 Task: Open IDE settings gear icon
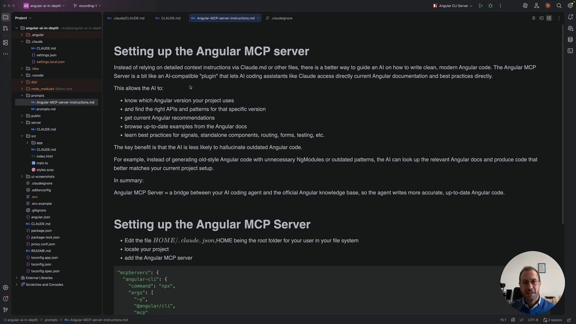(x=570, y=6)
